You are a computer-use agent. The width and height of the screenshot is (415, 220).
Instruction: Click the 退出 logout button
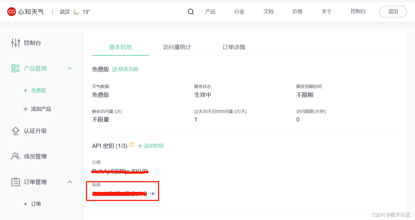(x=393, y=12)
